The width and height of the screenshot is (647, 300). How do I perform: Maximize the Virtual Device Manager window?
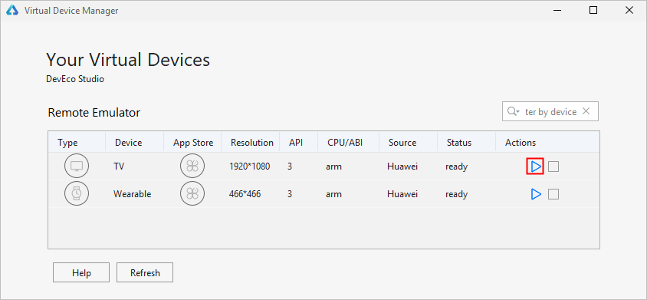pyautogui.click(x=593, y=10)
